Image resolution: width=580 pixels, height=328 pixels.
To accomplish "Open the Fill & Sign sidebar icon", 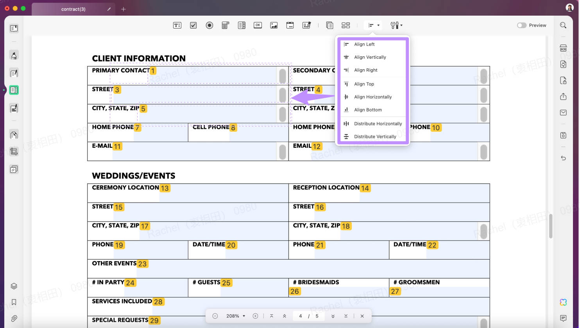I will tap(14, 108).
